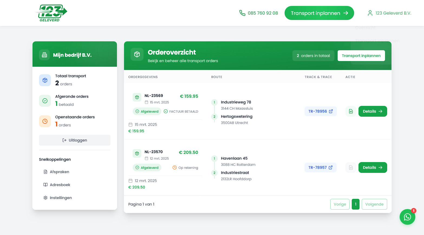Click the TRACK & TRACE column header
Screen dimensions: 424x235
click(x=318, y=77)
